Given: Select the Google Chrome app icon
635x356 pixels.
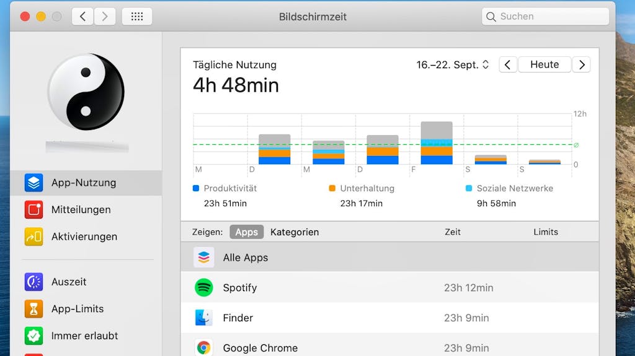Looking at the screenshot, I should 203,347.
